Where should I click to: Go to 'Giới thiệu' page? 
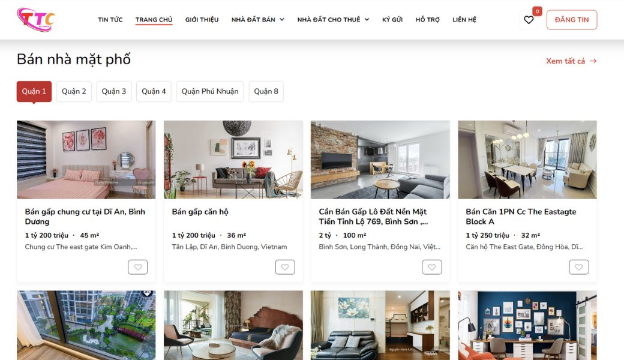(x=202, y=19)
